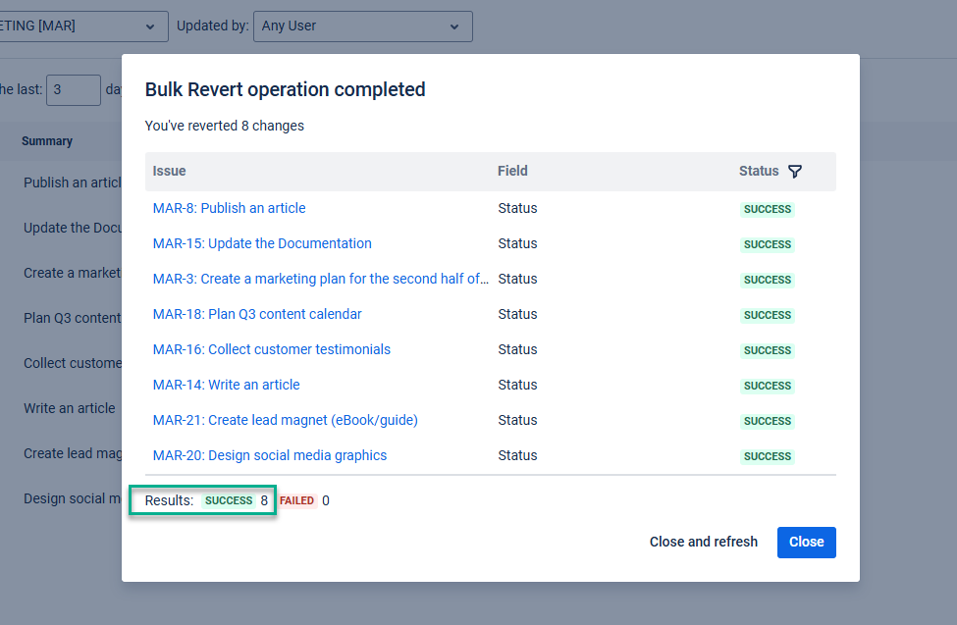
Task: Open MAR-14: Write an article
Action: [226, 385]
